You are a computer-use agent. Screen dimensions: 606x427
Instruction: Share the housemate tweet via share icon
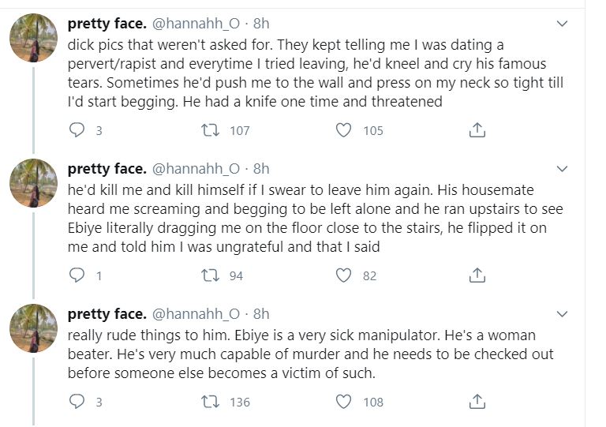477,275
